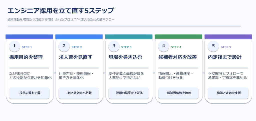Select the 候補者対応を改善 heading
The image size is (256, 121).
tap(177, 57)
